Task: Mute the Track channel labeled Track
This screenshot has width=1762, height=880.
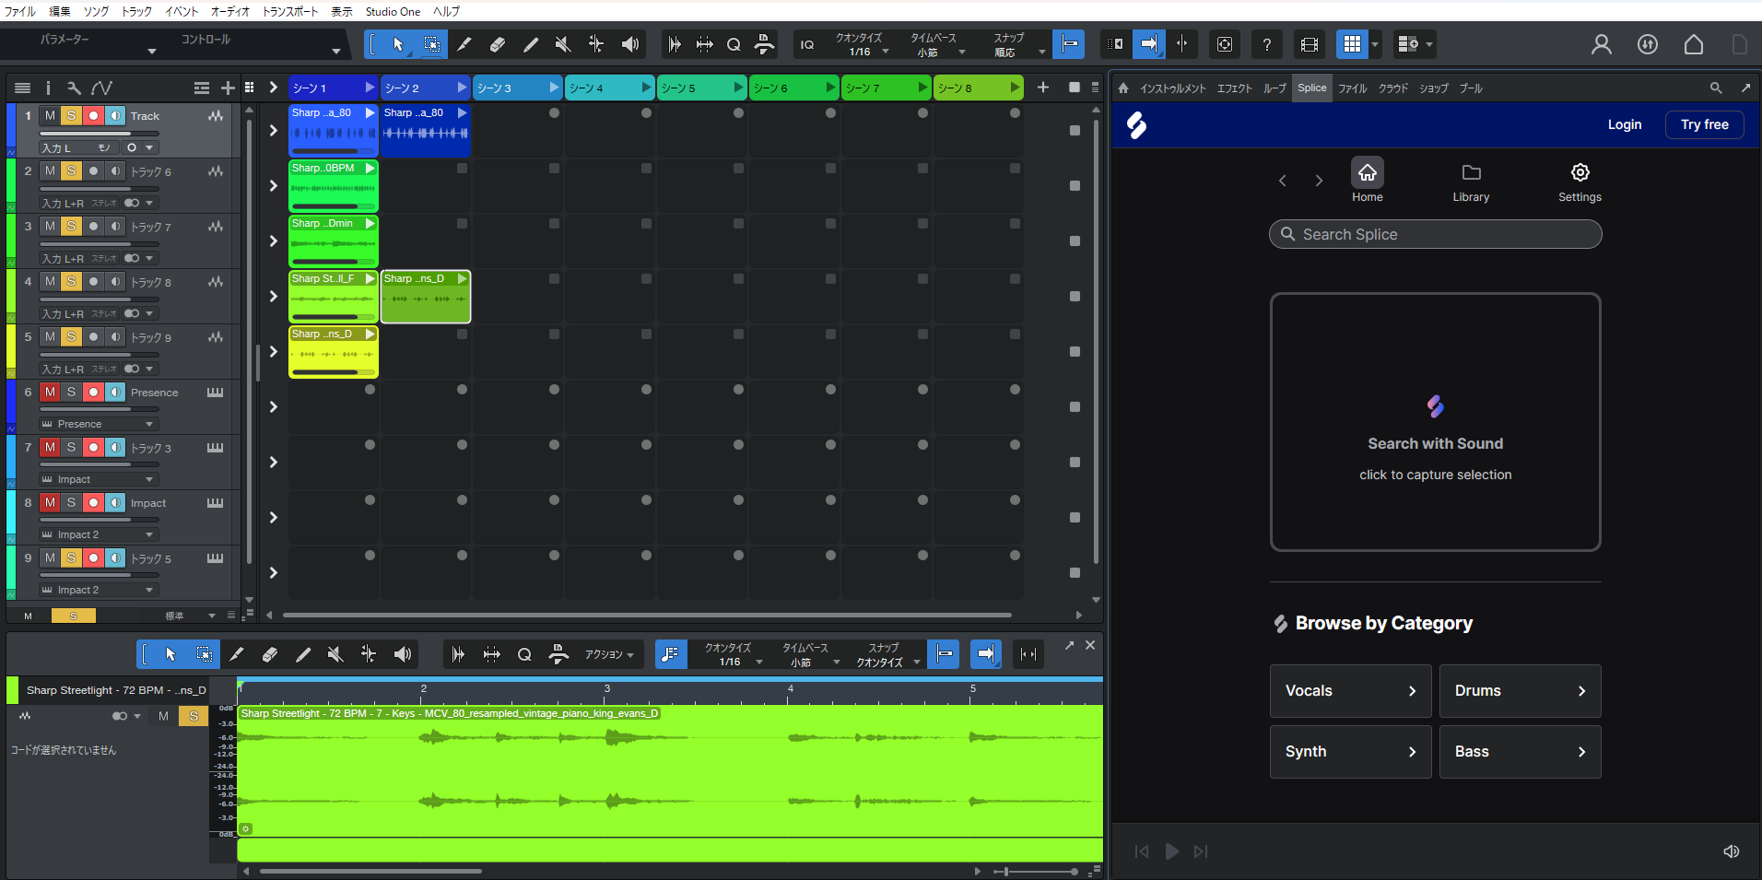Action: pos(49,115)
